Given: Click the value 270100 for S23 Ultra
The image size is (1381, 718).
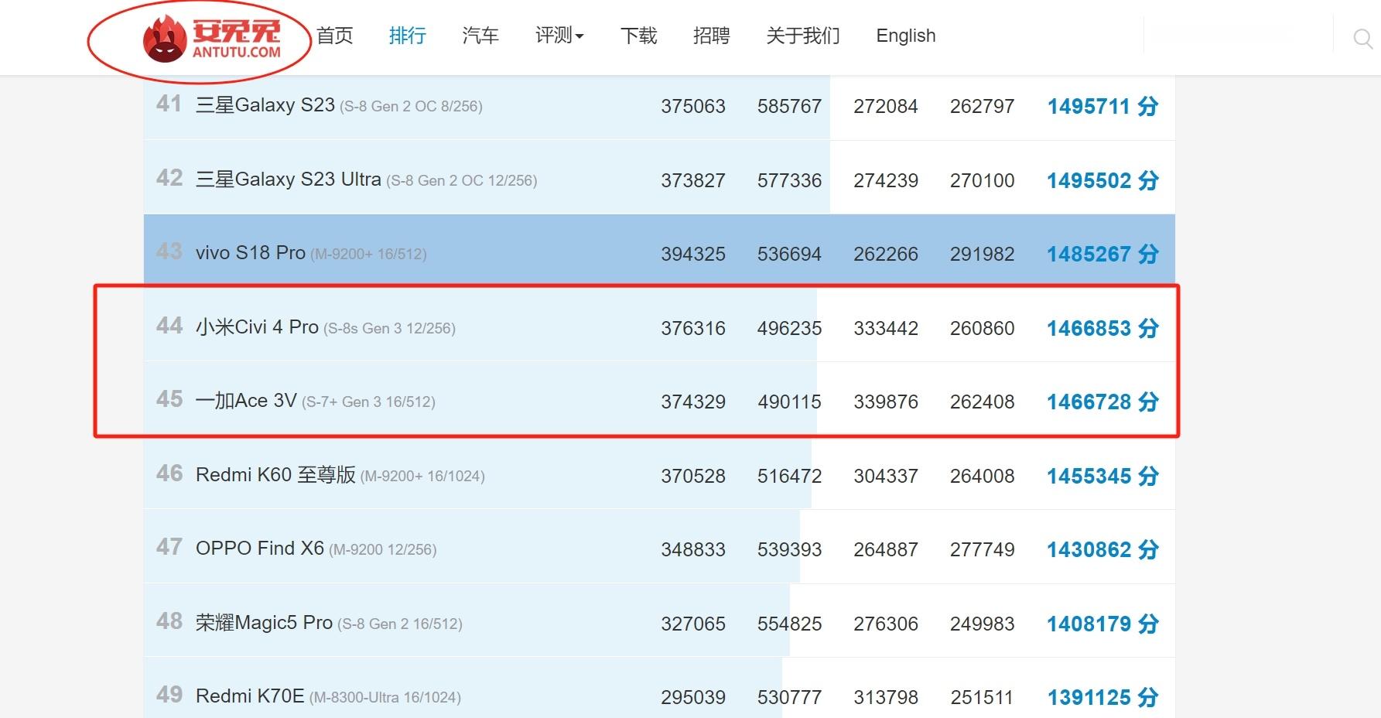Looking at the screenshot, I should pos(983,180).
